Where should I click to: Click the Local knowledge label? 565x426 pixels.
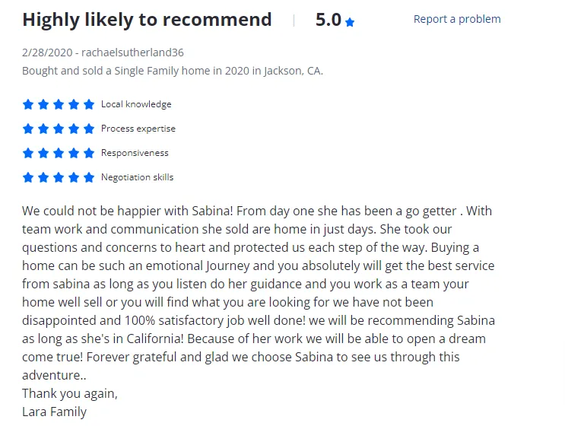tap(136, 104)
